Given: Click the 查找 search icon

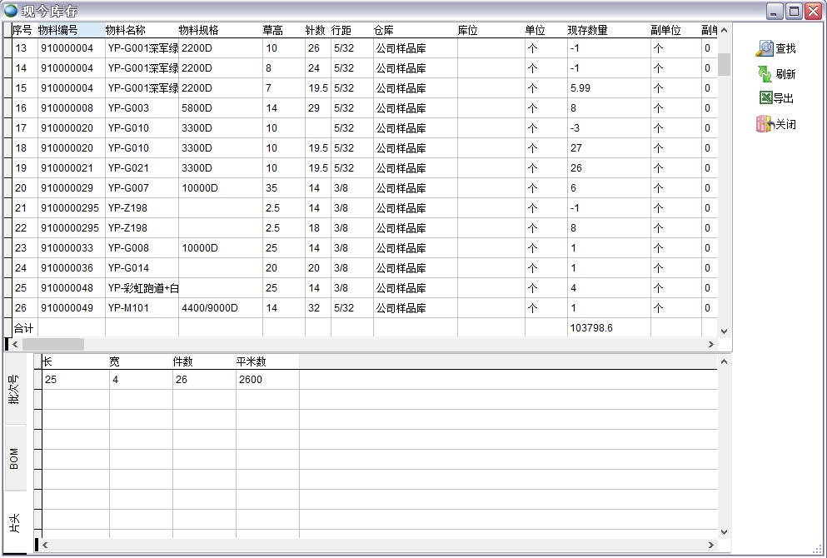Looking at the screenshot, I should pos(765,49).
